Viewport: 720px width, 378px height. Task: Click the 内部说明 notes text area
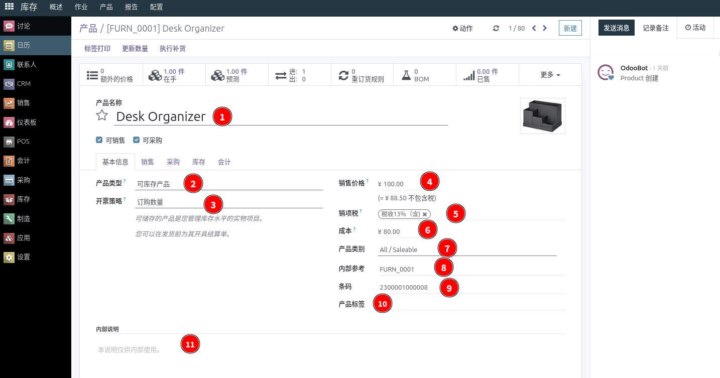(330, 349)
